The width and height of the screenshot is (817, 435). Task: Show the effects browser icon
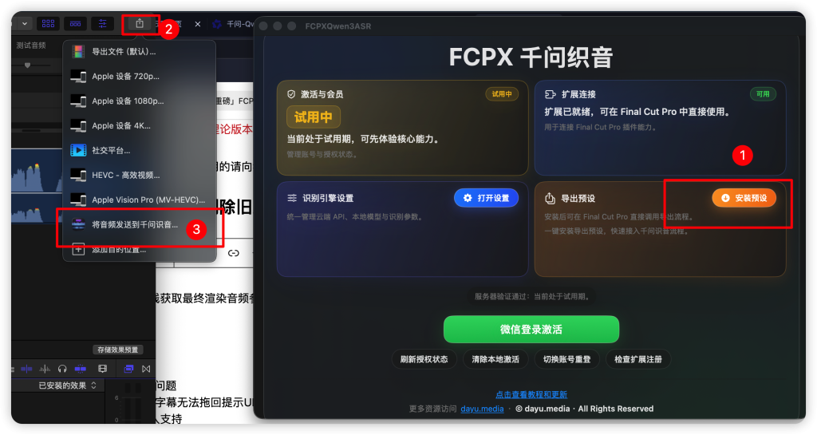pos(128,369)
